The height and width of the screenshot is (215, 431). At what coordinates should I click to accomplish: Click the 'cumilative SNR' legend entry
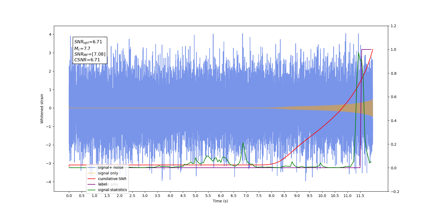112,179
